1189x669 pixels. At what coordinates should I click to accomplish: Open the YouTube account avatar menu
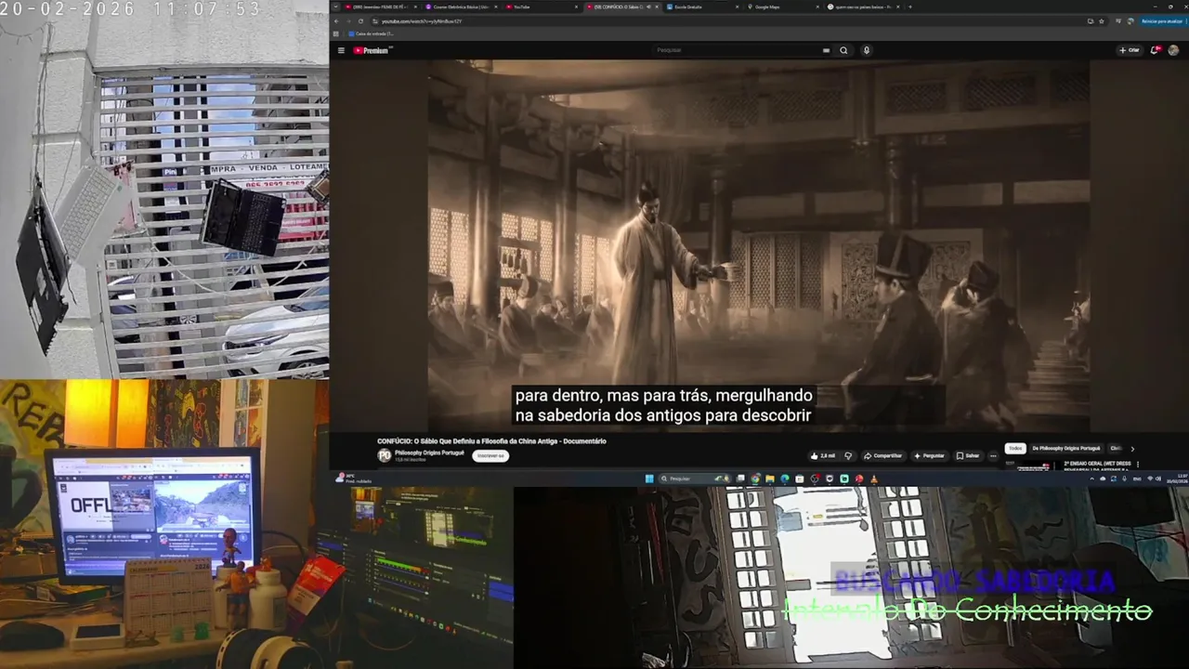(x=1174, y=50)
